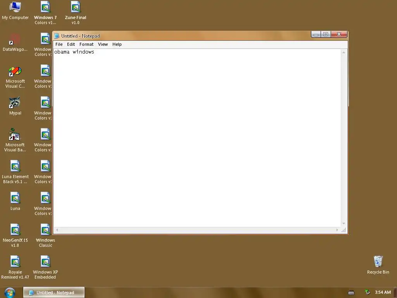Screen dimensions: 397x298
Task: Select the NeoGeniX LS v1.0 theme icon
Action: (15, 236)
